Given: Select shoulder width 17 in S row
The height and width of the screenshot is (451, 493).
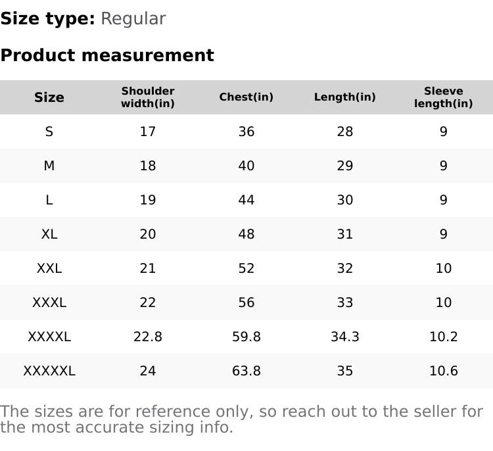Looking at the screenshot, I should 148,131.
